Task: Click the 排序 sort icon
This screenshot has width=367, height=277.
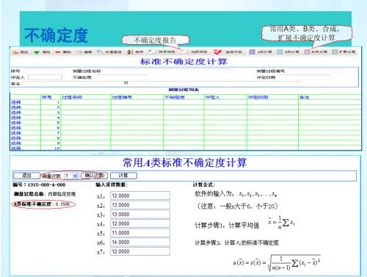Action: point(130,52)
